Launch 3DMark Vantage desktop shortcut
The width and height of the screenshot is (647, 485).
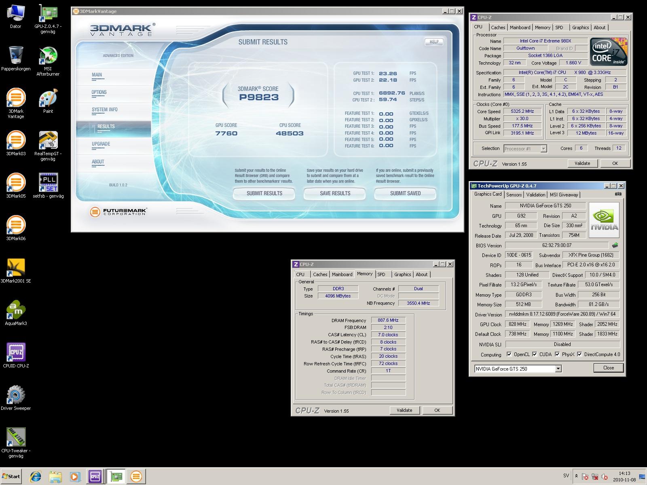click(x=16, y=103)
